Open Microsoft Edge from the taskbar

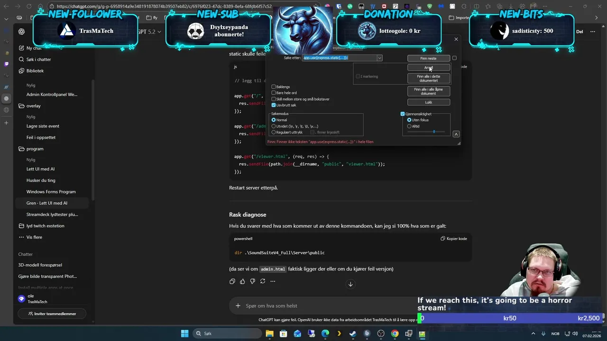pyautogui.click(x=325, y=333)
